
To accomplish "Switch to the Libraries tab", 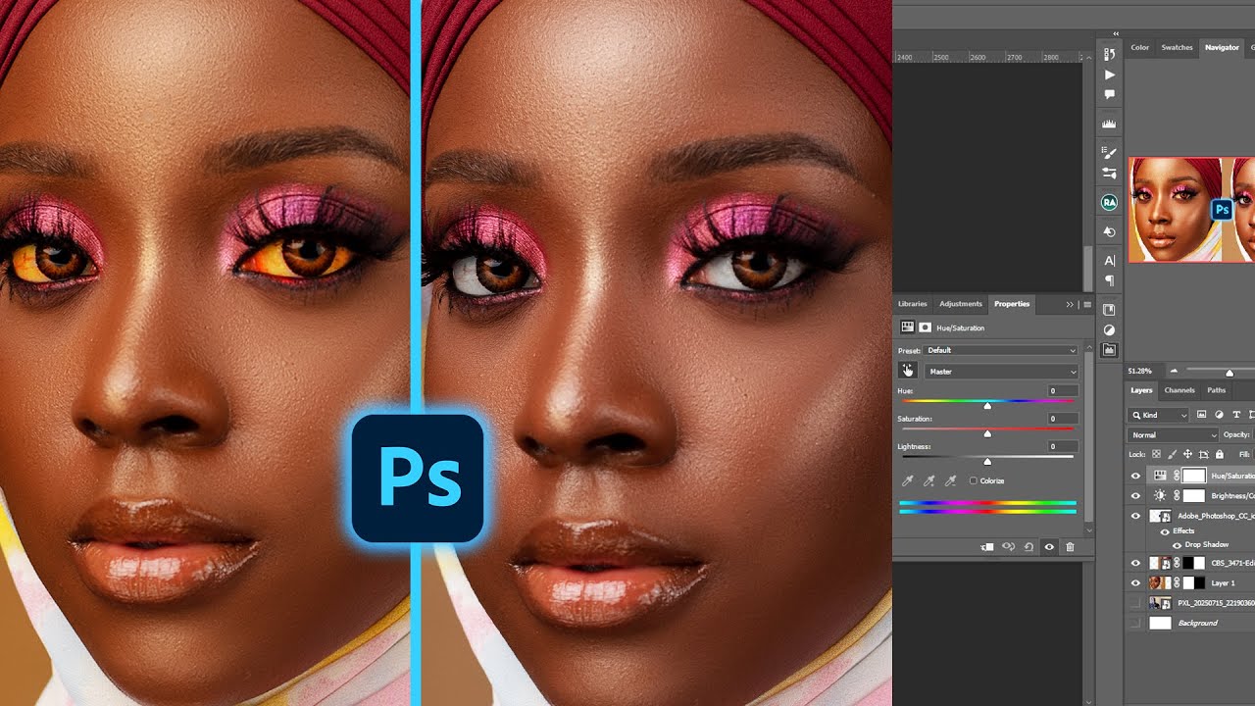I will click(x=913, y=304).
